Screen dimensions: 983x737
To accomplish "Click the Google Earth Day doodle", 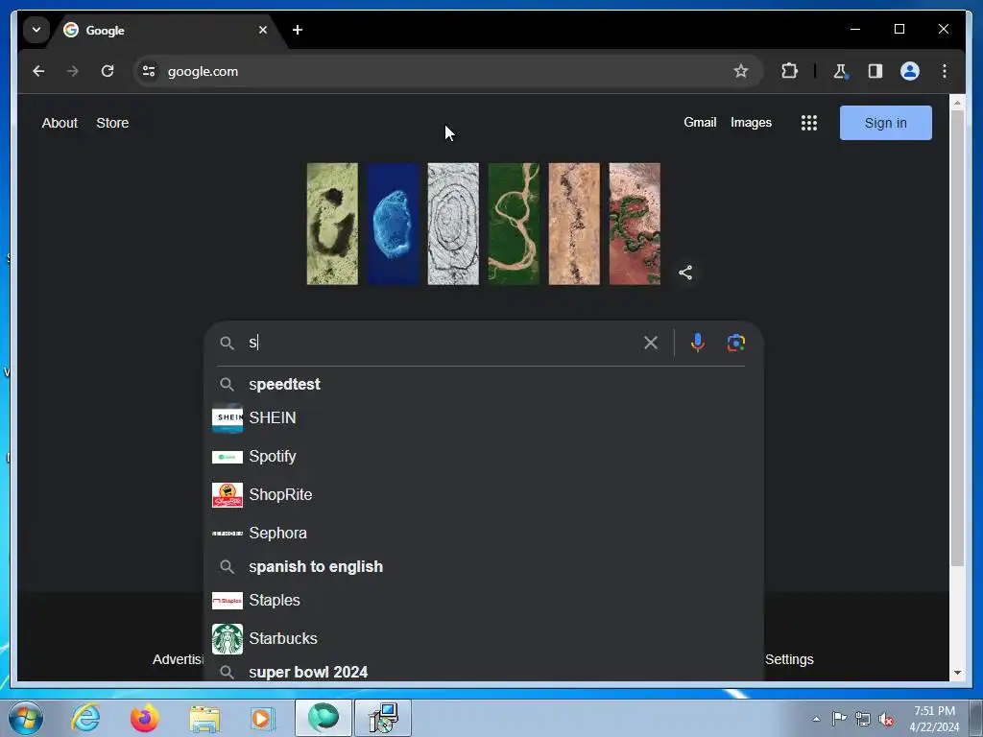I will pyautogui.click(x=484, y=224).
